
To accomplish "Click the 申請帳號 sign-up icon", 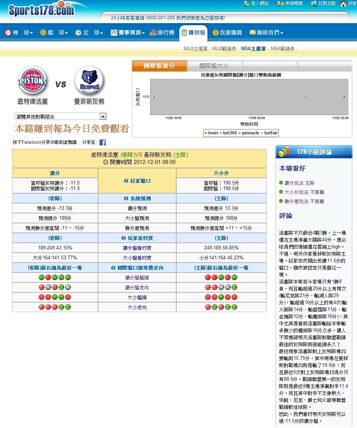I will [x=280, y=4].
